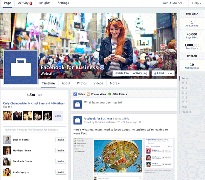
Task: Open Michael Bury's profile link
Action: [36, 104]
